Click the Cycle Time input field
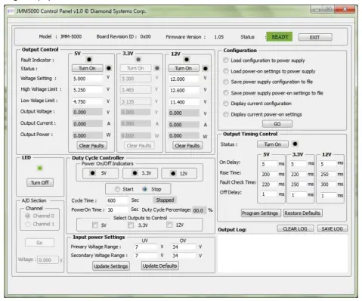This screenshot has width=362, height=301. (117, 200)
